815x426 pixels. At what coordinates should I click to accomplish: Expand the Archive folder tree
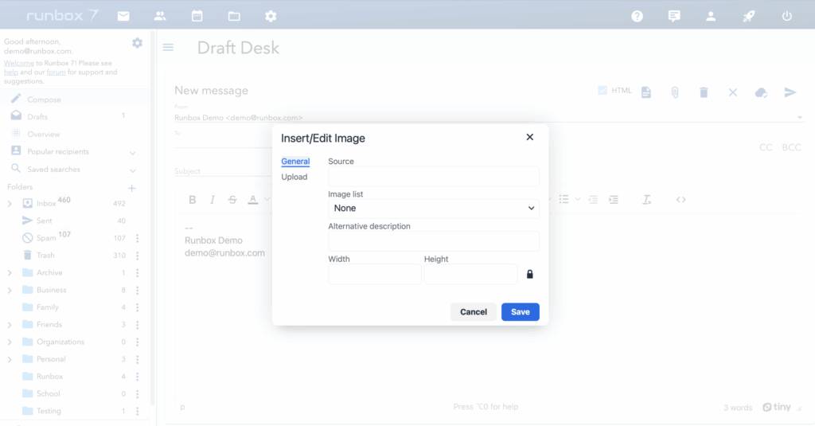click(10, 273)
